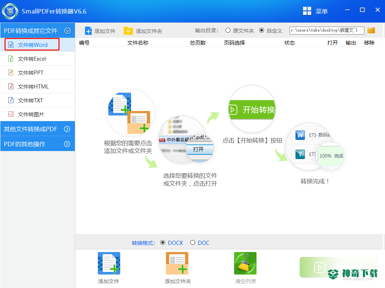This screenshot has width=385, height=288.
Task: Click the large 添加文件 icon at bottom
Action: pos(109,263)
